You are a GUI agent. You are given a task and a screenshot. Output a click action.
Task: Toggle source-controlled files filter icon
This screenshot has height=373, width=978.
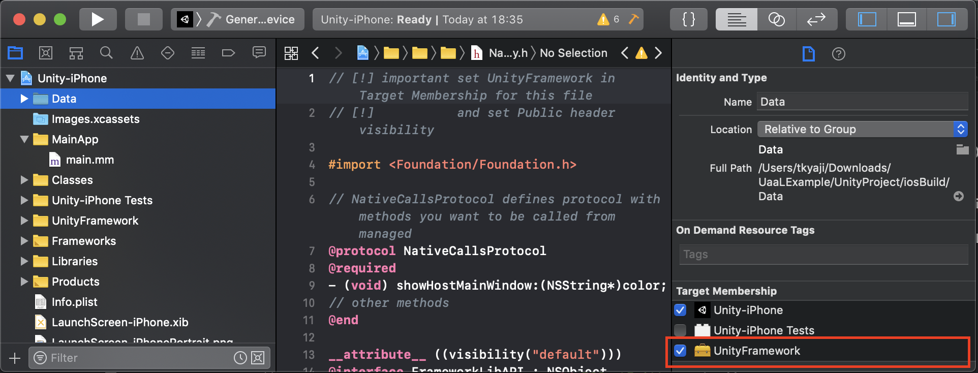(258, 358)
